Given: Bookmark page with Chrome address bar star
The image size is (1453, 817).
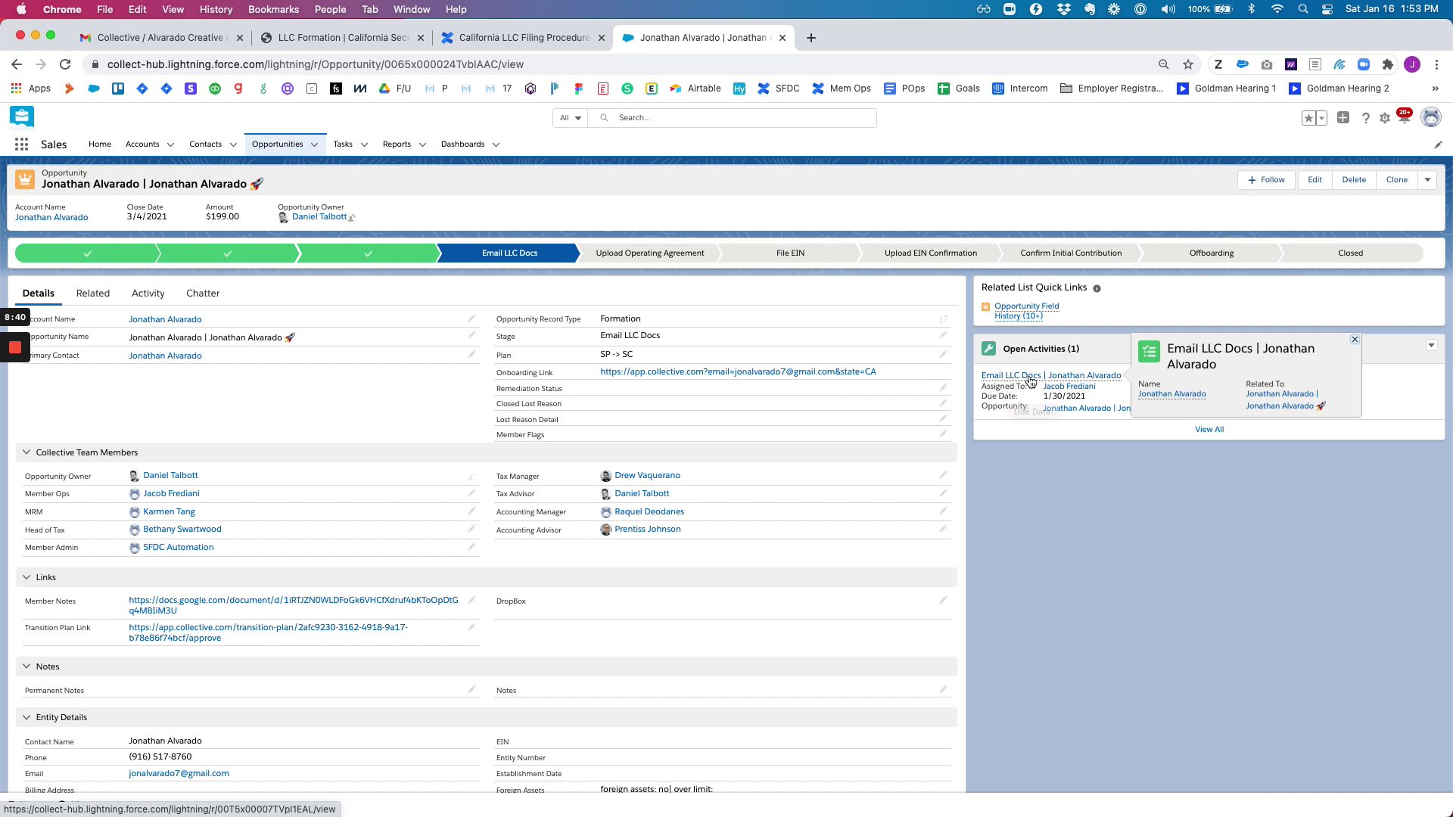Looking at the screenshot, I should [x=1188, y=64].
